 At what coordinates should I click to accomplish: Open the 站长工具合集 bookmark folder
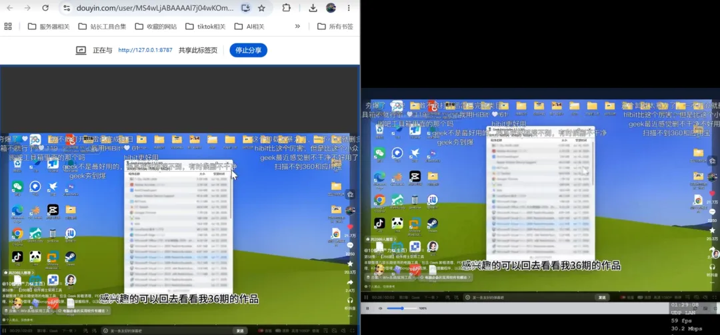(102, 26)
